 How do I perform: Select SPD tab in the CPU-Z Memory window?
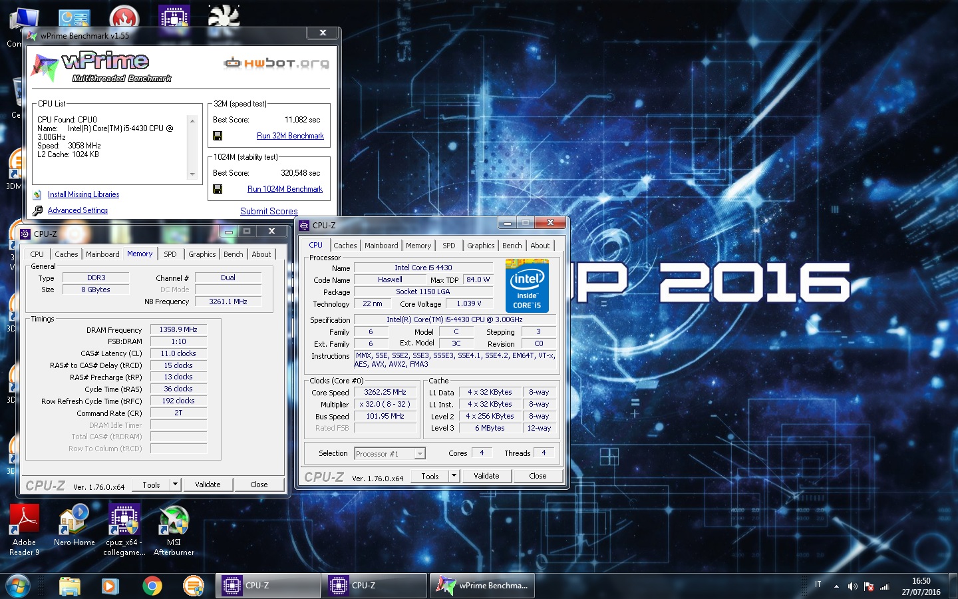170,254
